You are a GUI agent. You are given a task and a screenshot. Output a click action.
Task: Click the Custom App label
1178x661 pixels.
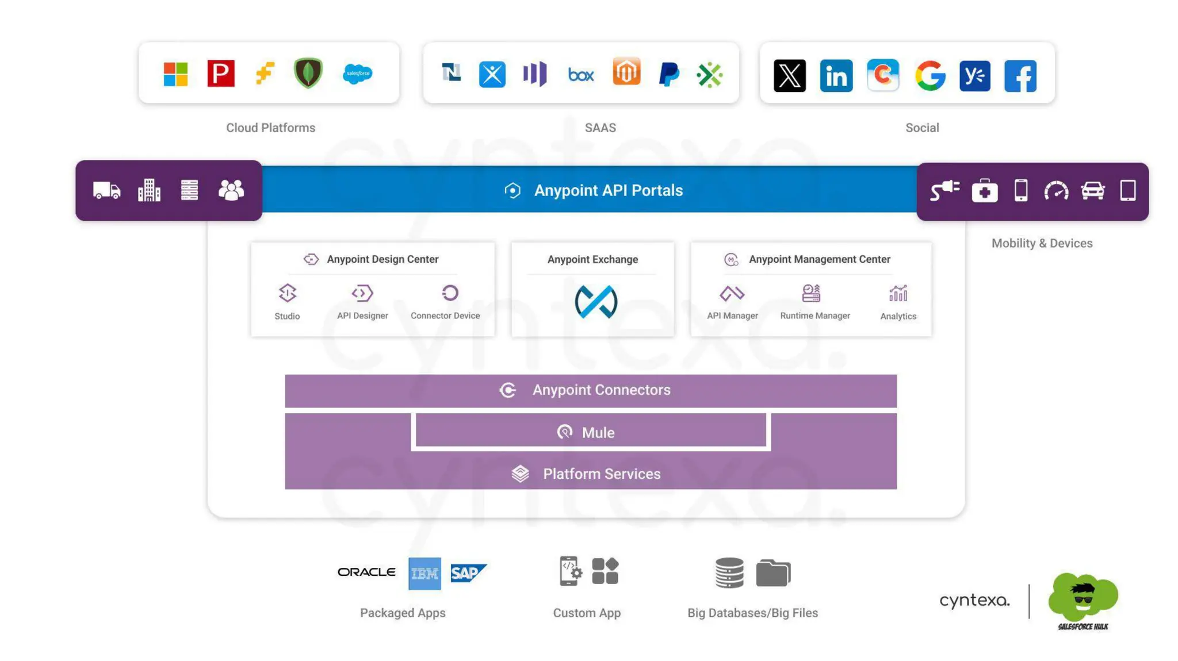tap(587, 613)
